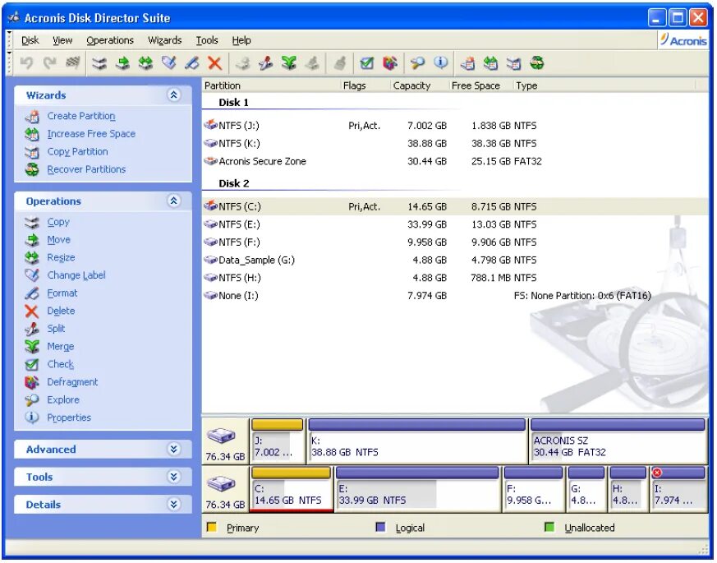717x563 pixels.
Task: Click the Split operation link
Action: tap(56, 329)
